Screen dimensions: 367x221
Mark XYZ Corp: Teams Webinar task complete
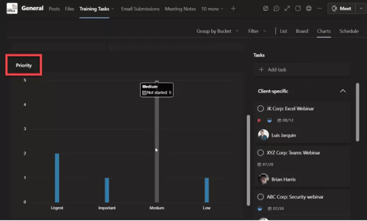[x=260, y=153]
